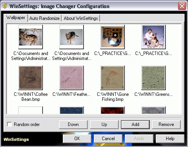
Task: Pick the man with dog thumbnail
Action: pos(154,37)
